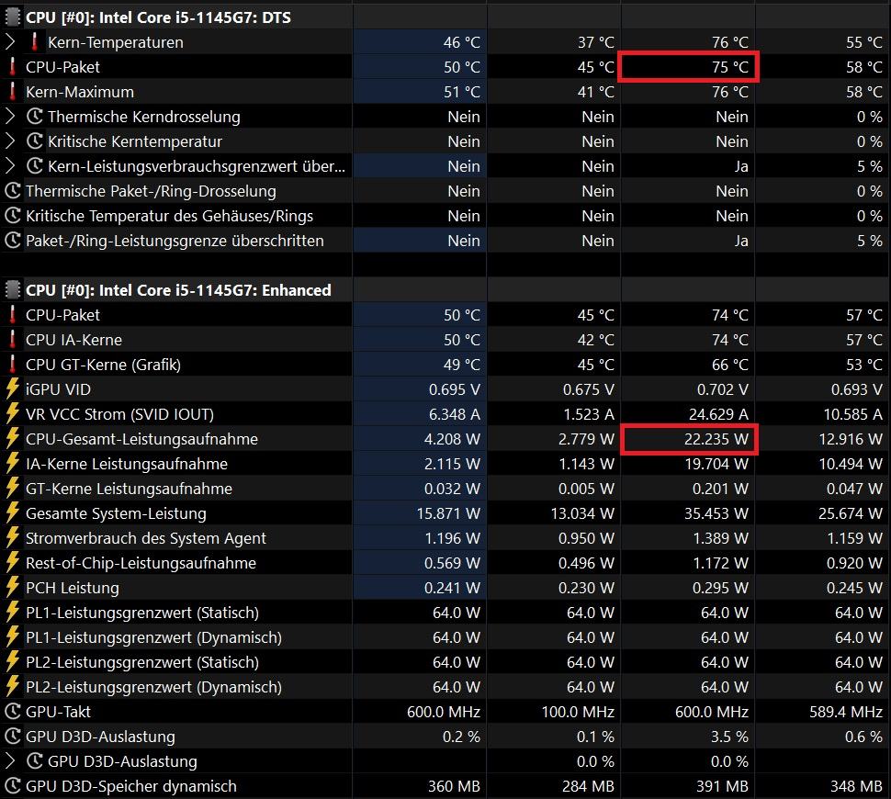891x799 pixels.
Task: Select CPU [#0] Intel Core i5-1145G7: Enhanced header
Action: [178, 290]
